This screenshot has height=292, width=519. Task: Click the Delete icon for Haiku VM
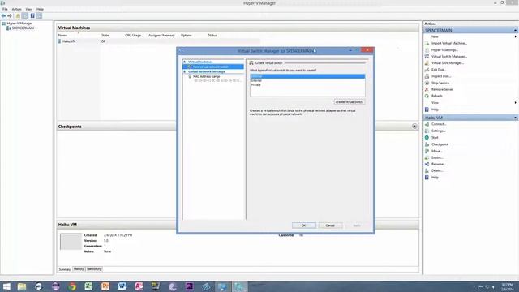[427, 170]
